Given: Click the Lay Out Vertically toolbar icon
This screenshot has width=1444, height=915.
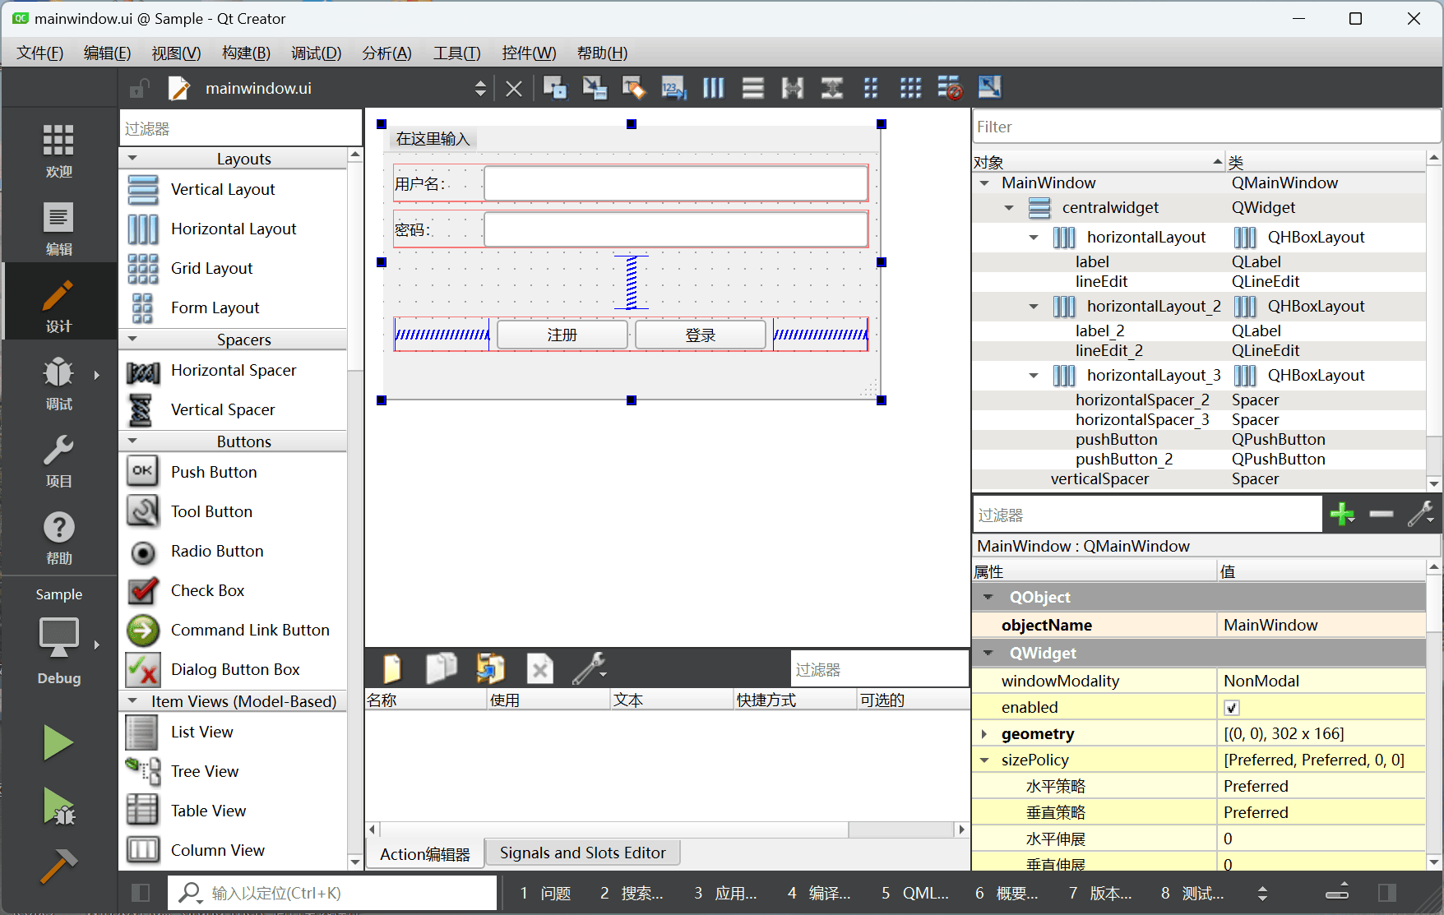Looking at the screenshot, I should click(752, 88).
